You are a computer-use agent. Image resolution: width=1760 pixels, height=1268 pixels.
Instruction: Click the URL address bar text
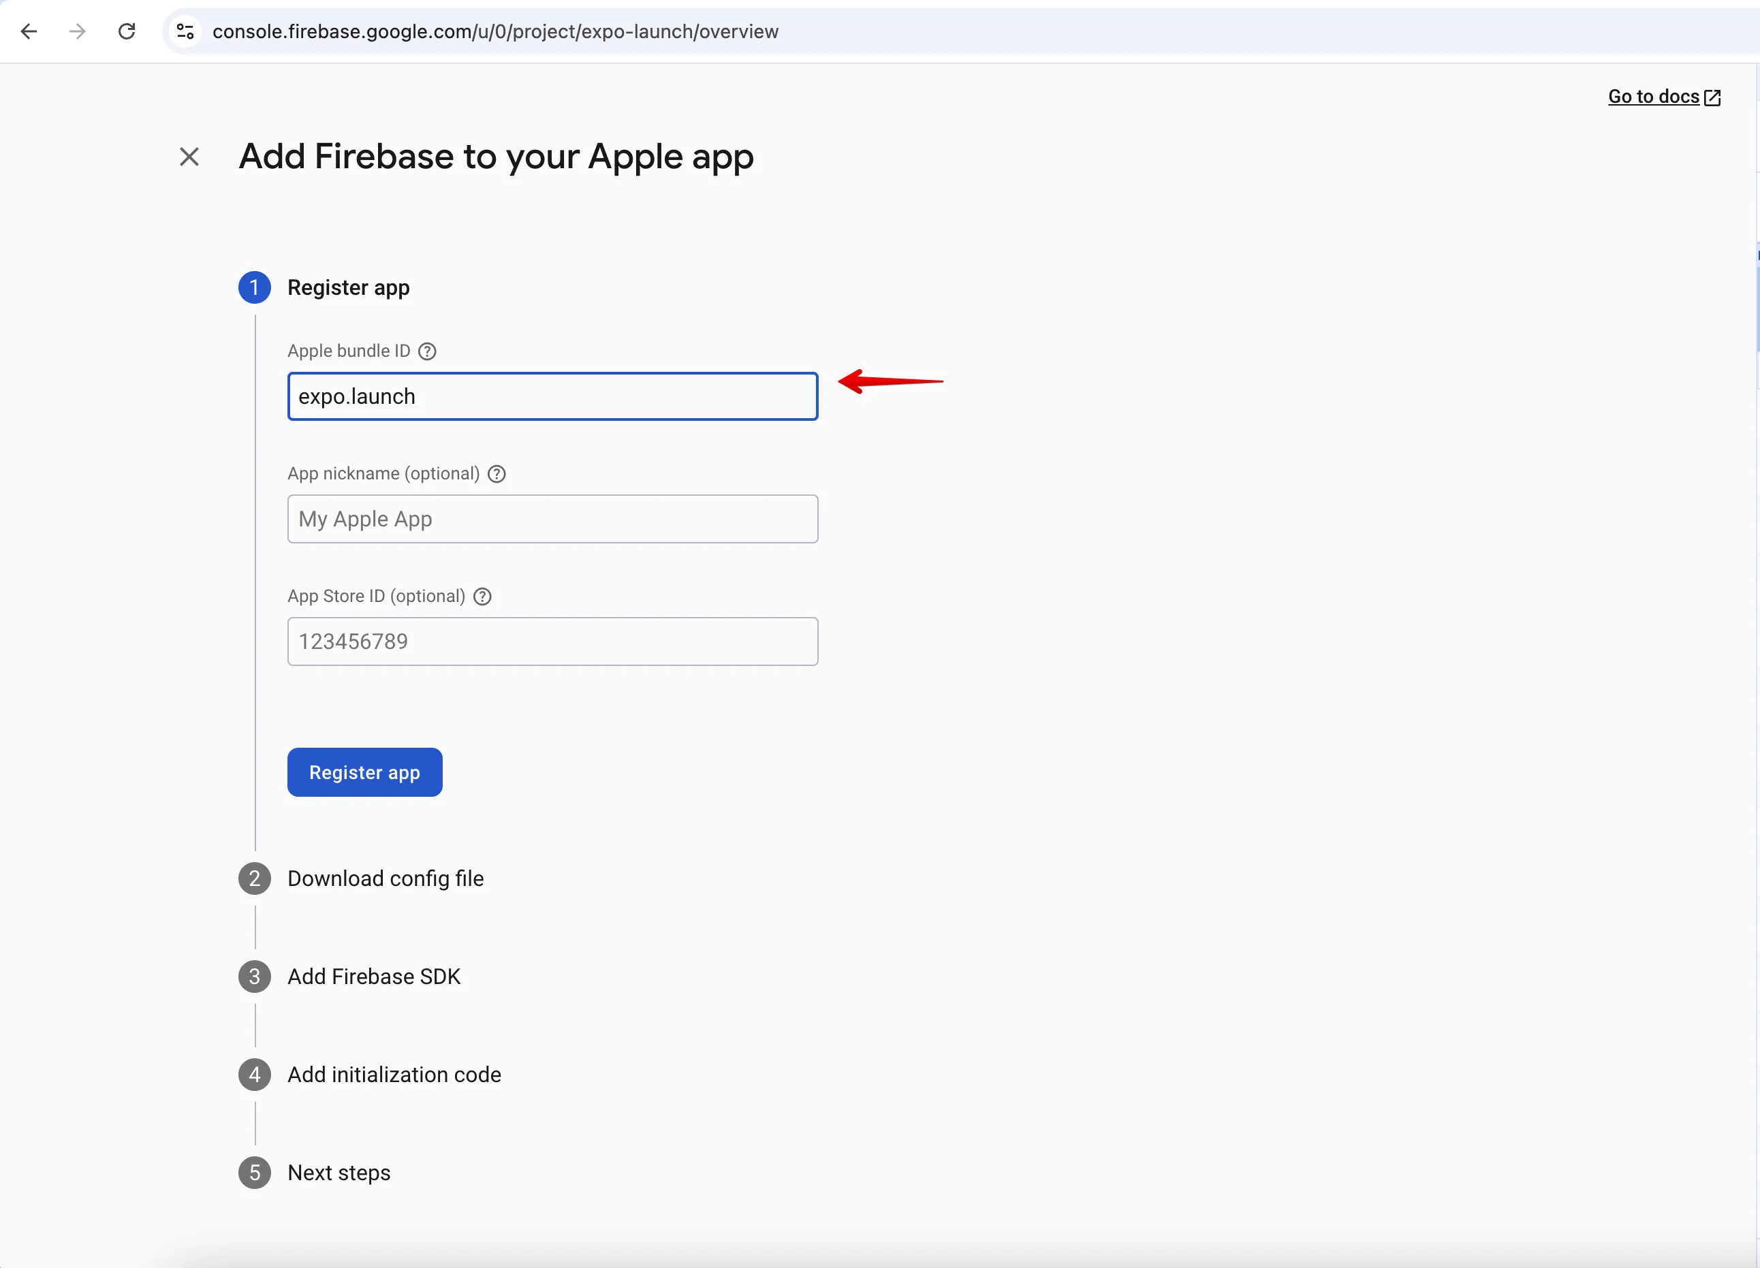pyautogui.click(x=495, y=32)
